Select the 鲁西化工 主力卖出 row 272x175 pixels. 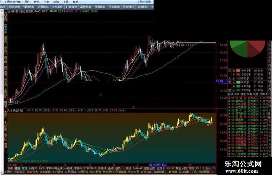pos(247,101)
